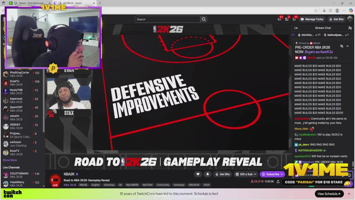
Task: Bookmark this page with star icon
Action: tap(316, 11)
